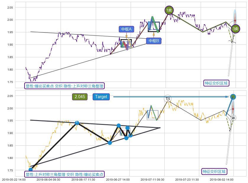Click 特征交织区域 label in upper chart
The width and height of the screenshot is (248, 183).
click(217, 83)
